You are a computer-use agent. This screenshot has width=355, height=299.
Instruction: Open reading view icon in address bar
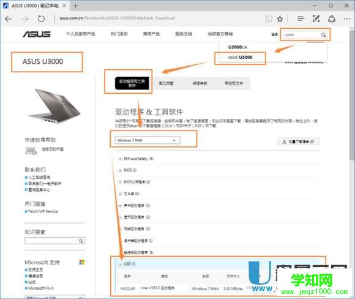[x=269, y=19]
